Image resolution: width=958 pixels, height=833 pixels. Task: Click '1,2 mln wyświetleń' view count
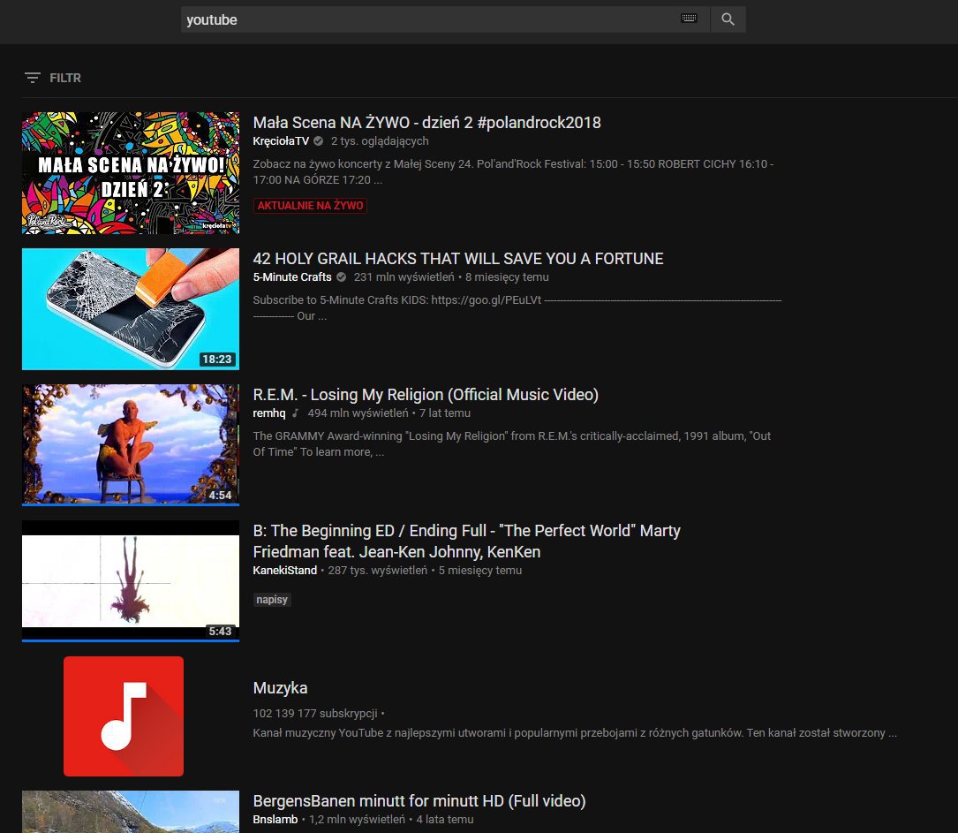357,820
